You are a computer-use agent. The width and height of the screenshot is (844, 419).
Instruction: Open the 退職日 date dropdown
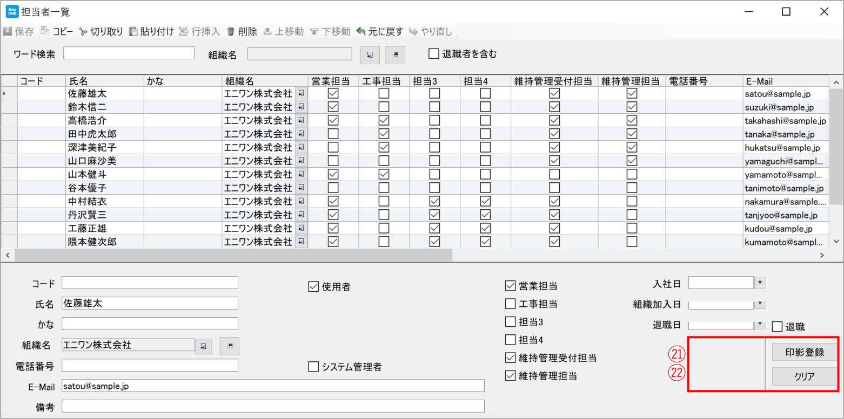pos(760,325)
